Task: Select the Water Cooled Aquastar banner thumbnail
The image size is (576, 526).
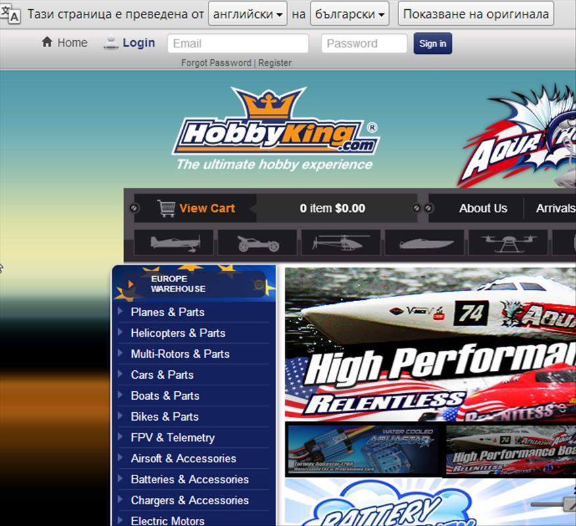Action: pyautogui.click(x=362, y=450)
